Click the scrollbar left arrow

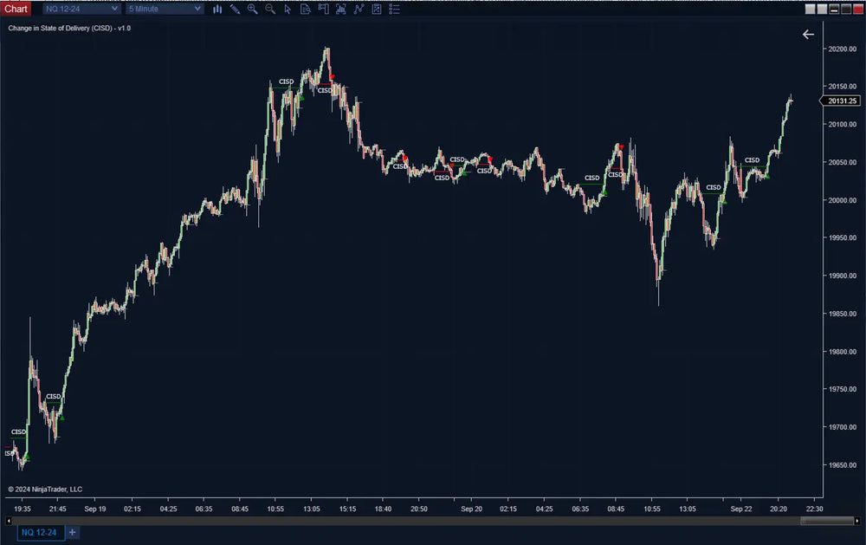tap(10, 521)
